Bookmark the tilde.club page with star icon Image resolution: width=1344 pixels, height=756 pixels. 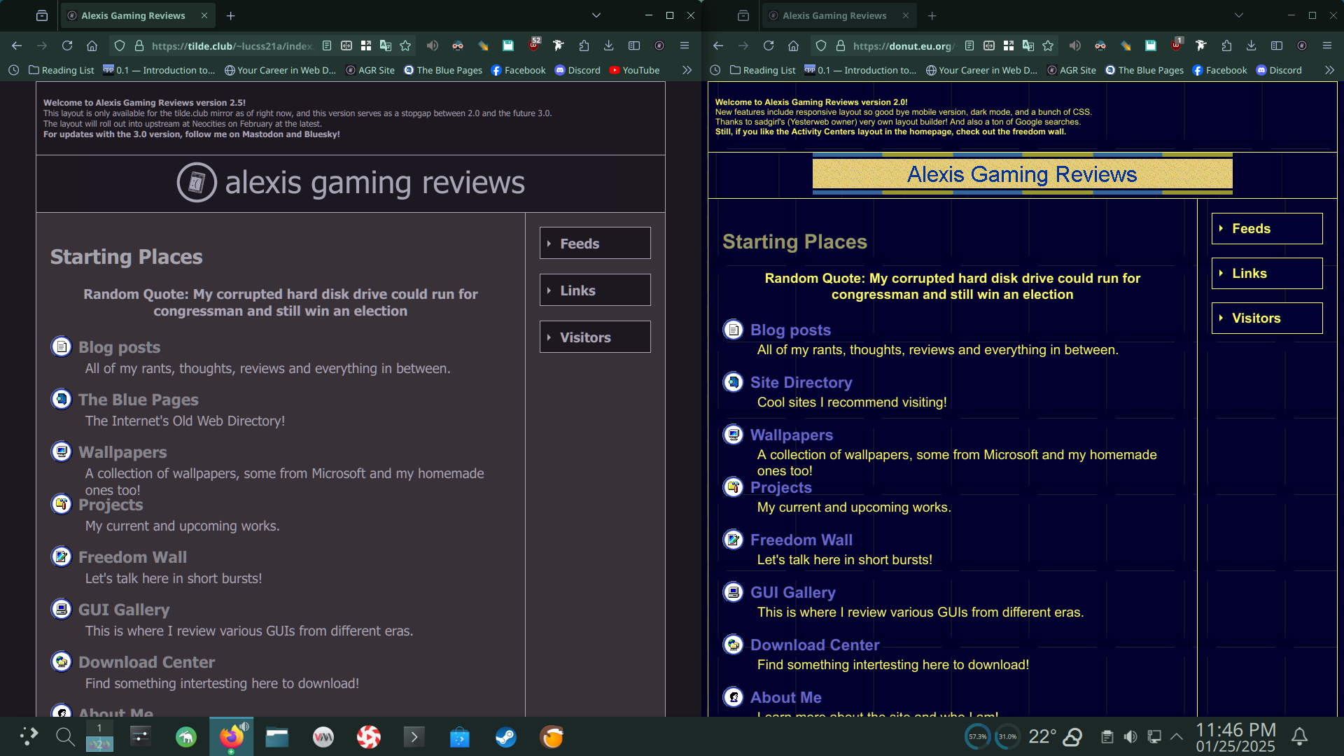point(405,45)
